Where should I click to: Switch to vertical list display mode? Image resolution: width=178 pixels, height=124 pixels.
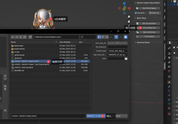[99, 37]
